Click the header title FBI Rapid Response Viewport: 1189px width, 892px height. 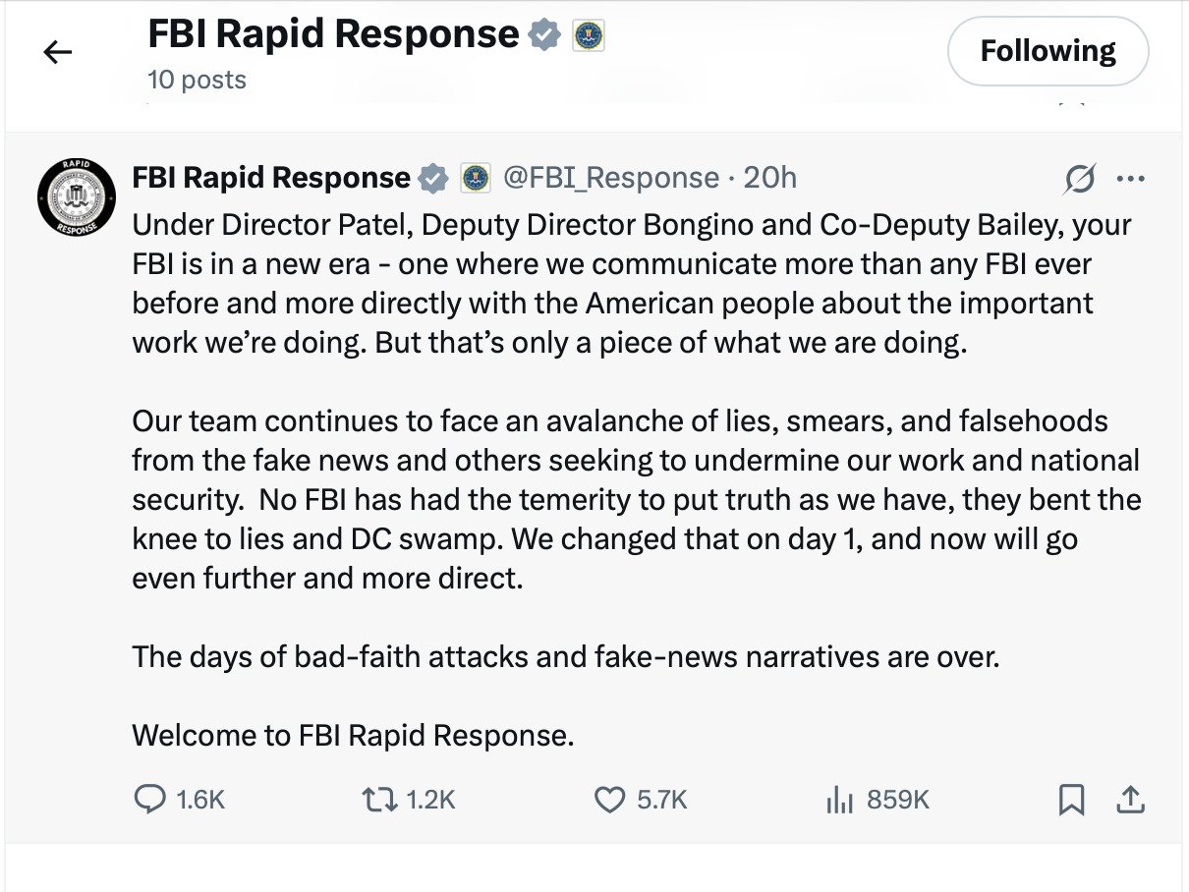332,35
